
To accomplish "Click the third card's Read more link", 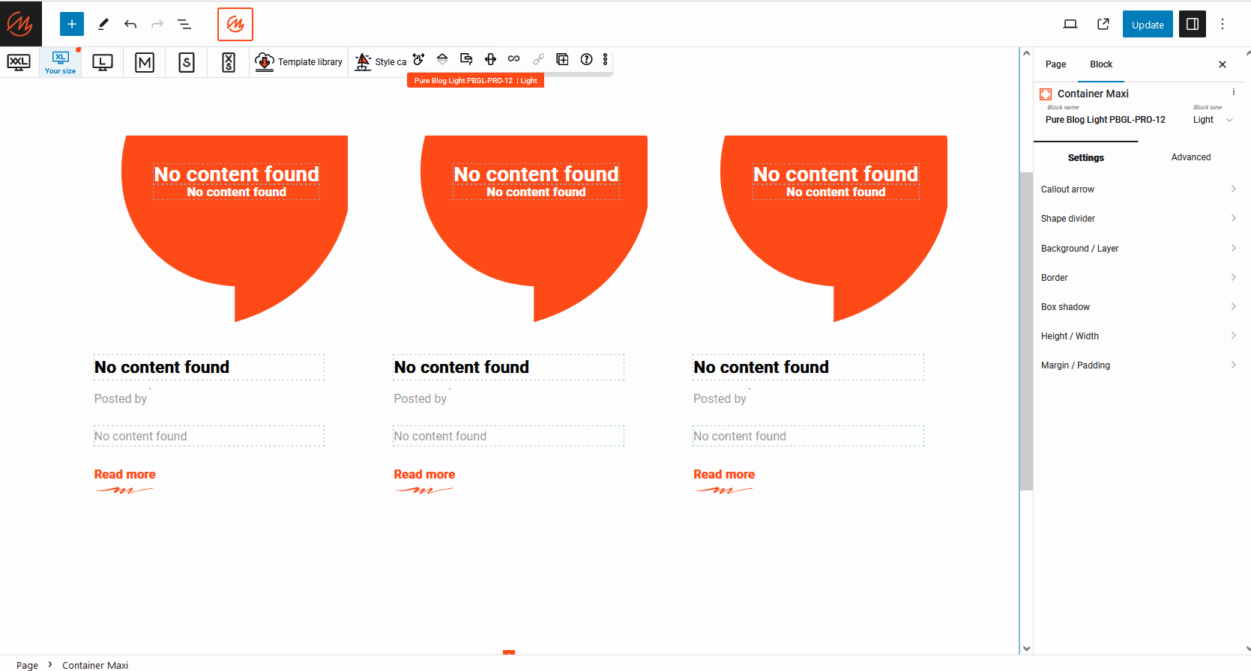I will point(724,475).
